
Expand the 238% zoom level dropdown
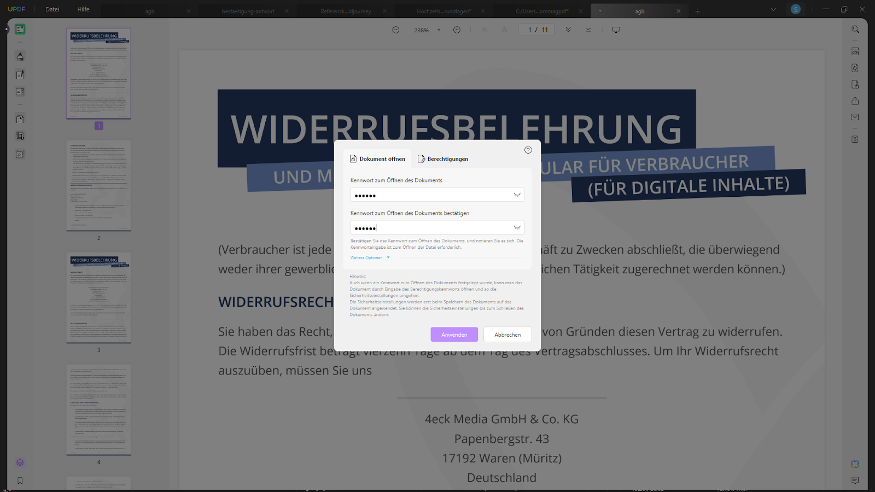pyautogui.click(x=439, y=30)
